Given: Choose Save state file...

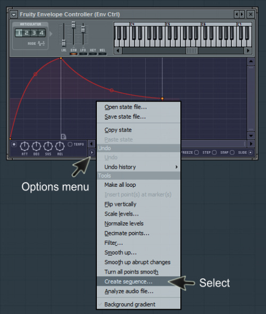Looking at the screenshot, I should 139,117.
